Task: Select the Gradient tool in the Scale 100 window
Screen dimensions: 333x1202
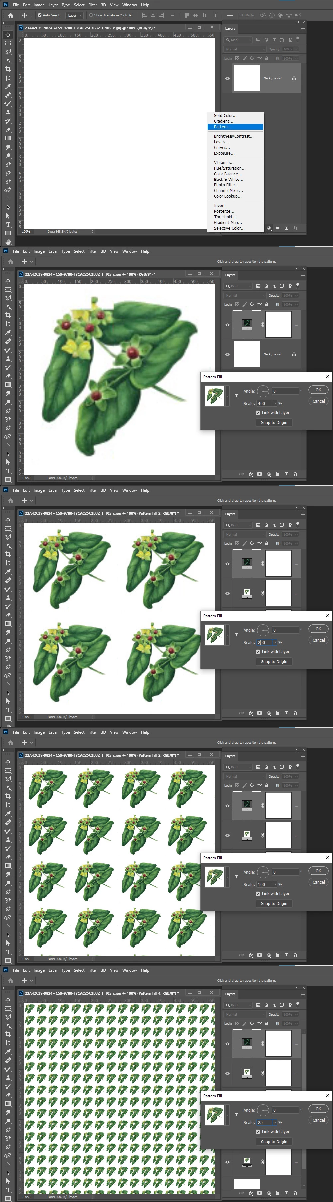Action: click(x=8, y=866)
